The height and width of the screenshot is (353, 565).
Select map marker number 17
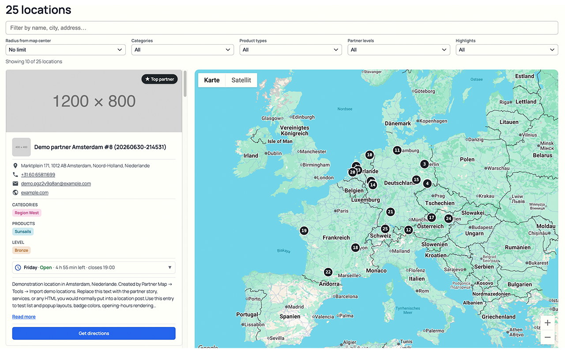point(432,218)
